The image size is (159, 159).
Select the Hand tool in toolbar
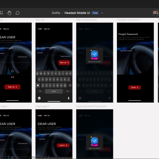coord(9,13)
